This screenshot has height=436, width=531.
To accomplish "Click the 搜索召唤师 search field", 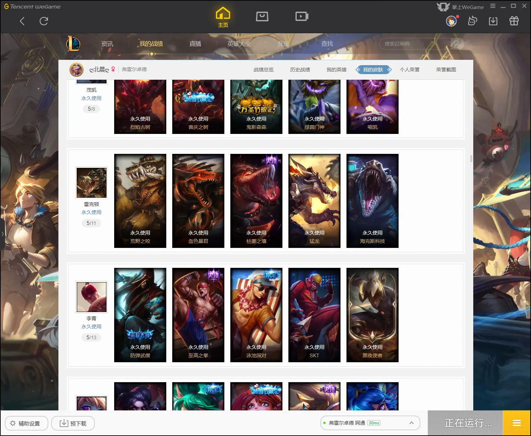I will pyautogui.click(x=415, y=44).
